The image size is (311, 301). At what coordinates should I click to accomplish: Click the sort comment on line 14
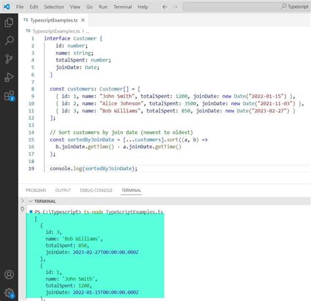coord(121,132)
